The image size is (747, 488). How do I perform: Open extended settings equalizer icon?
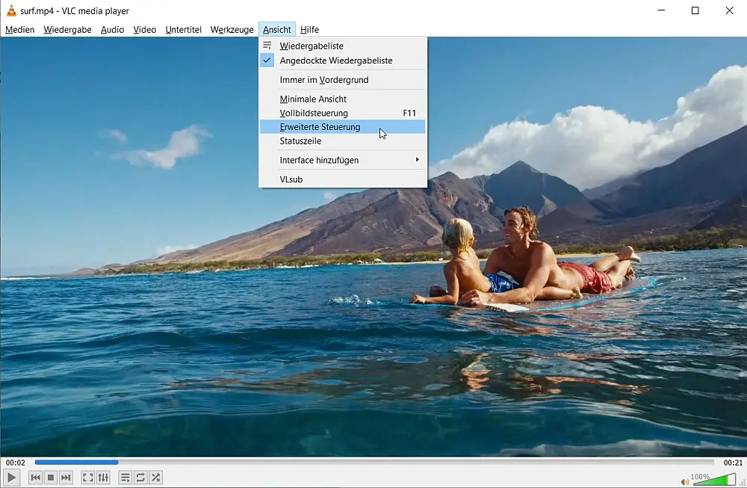point(103,477)
